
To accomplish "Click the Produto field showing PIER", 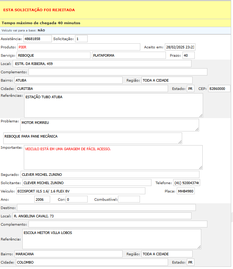I will pyautogui.click(x=79, y=47).
